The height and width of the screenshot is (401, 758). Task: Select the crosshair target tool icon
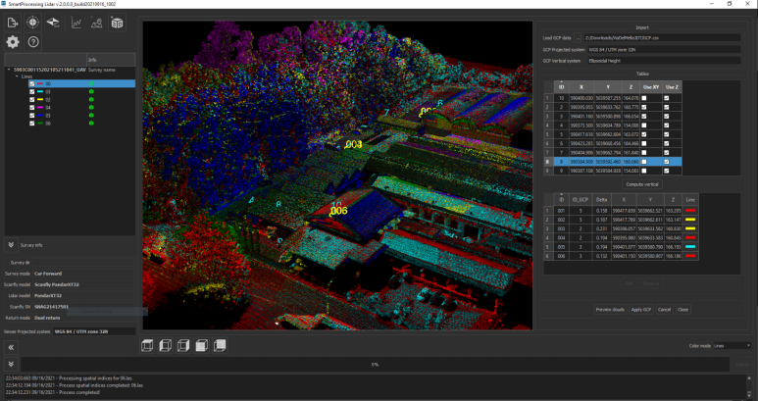coord(32,23)
